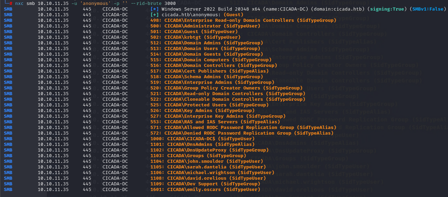Click the (SMBv1:False) text
Screen dimensions: 448x197
coord(427,9)
